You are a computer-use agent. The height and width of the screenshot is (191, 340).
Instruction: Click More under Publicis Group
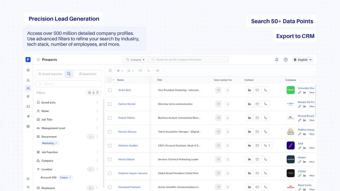click(x=312, y=134)
